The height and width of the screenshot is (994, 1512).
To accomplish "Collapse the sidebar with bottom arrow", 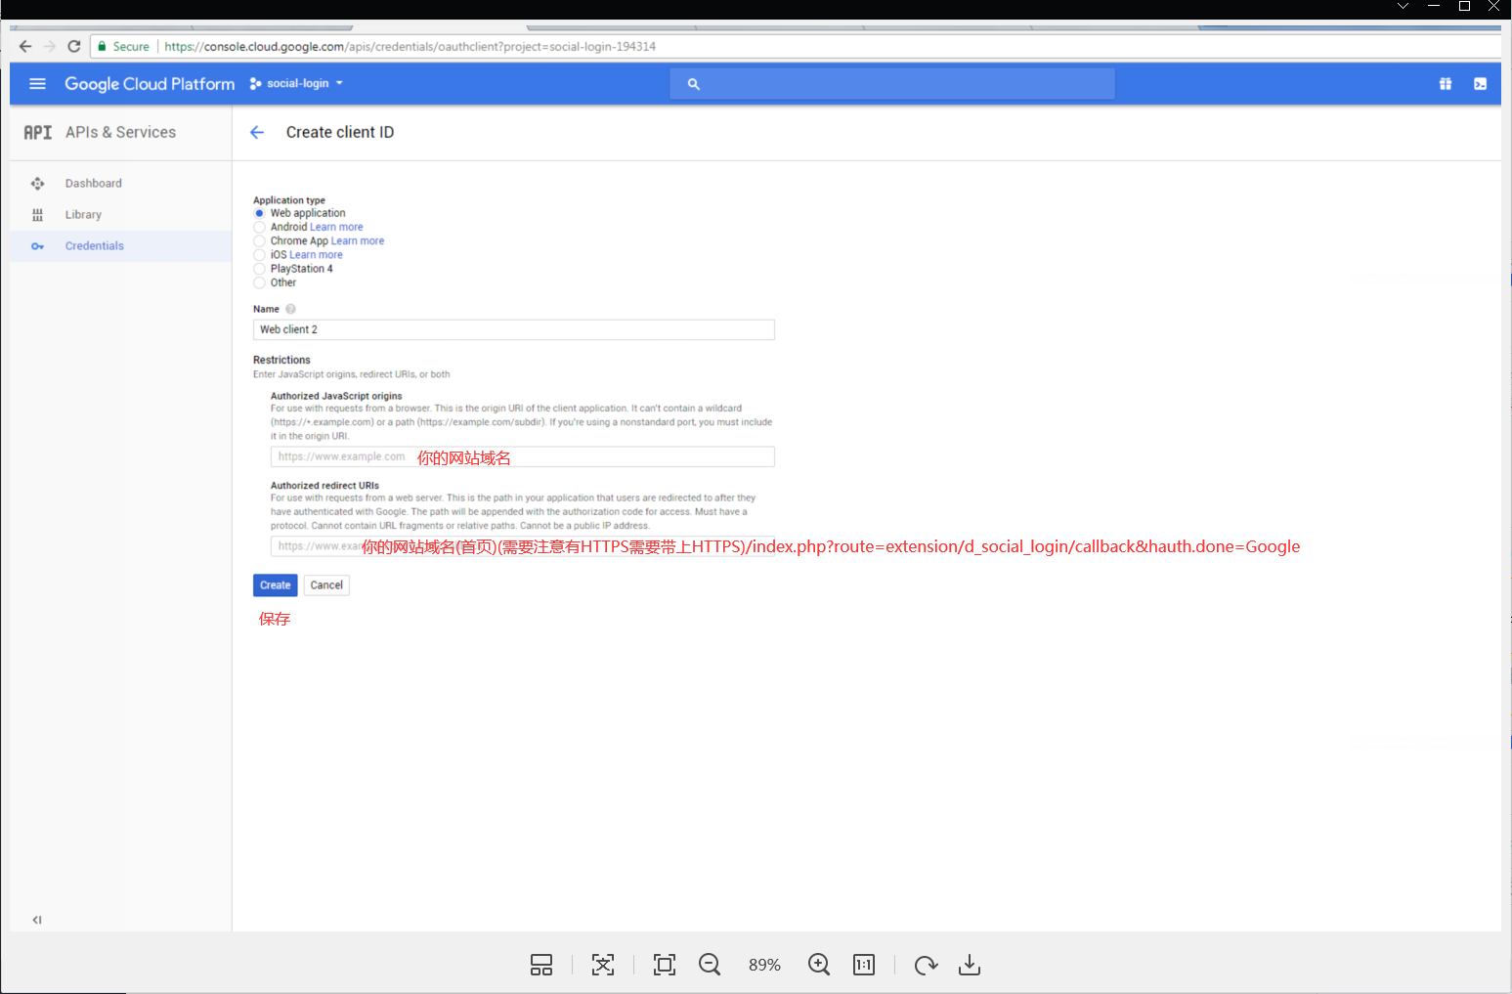I will point(37,920).
